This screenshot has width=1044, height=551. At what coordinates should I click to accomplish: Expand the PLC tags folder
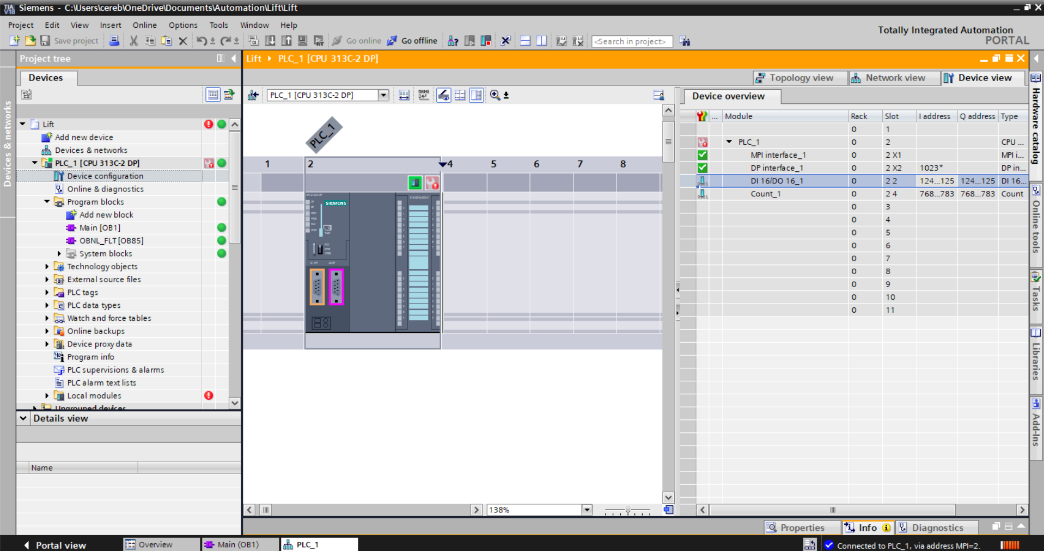(47, 292)
